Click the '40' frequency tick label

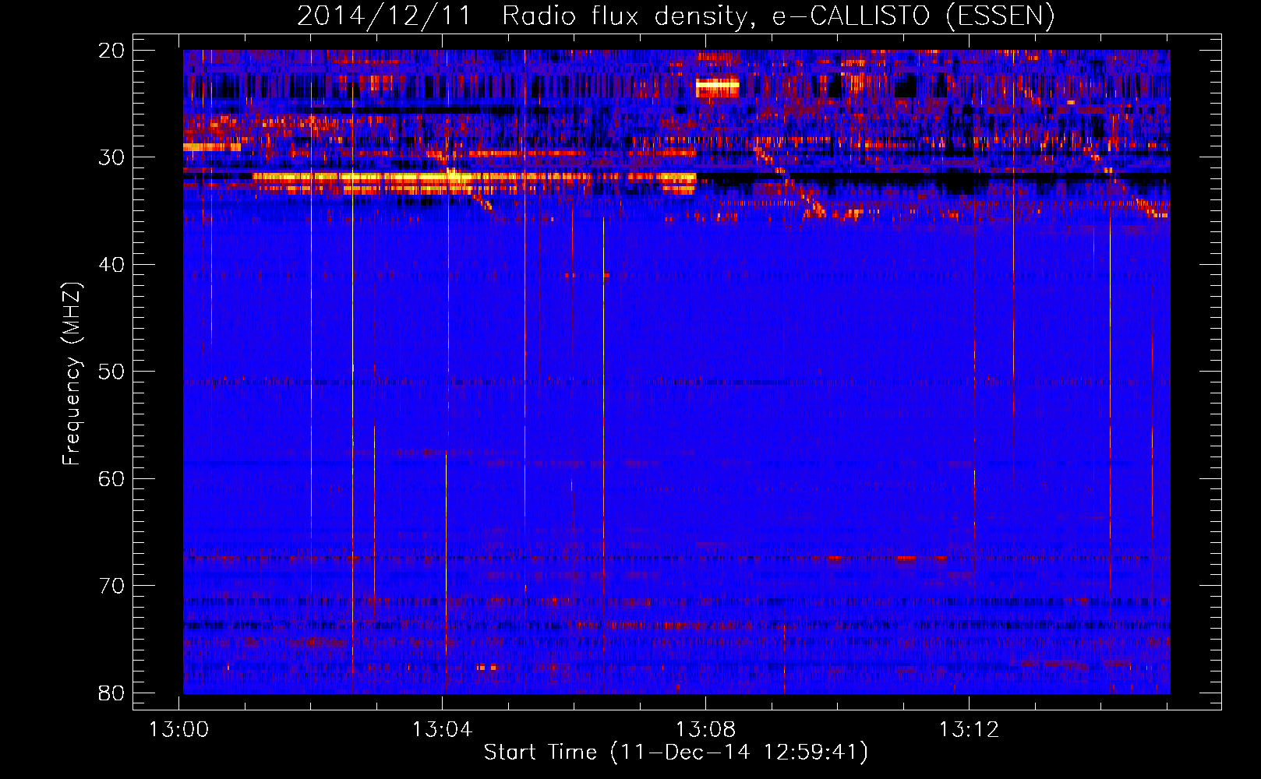111,265
